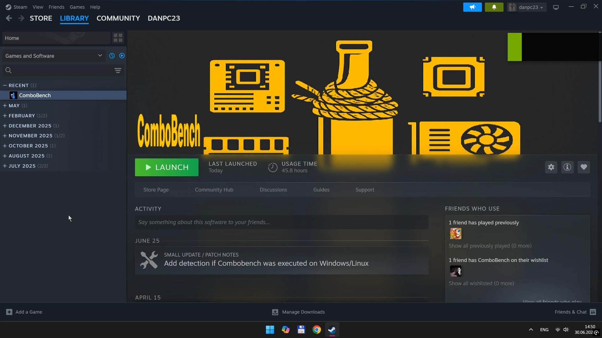The height and width of the screenshot is (338, 602).
Task: Open the Community Hub link
Action: 214,190
